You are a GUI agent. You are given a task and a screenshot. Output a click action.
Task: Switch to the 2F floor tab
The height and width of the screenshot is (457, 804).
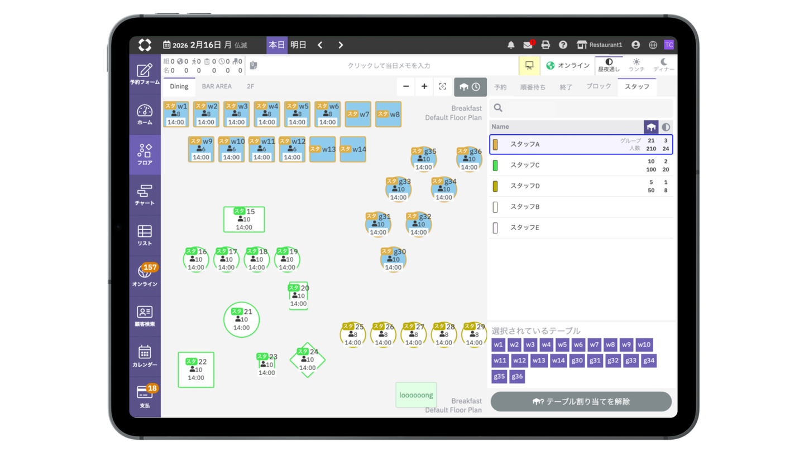point(251,86)
